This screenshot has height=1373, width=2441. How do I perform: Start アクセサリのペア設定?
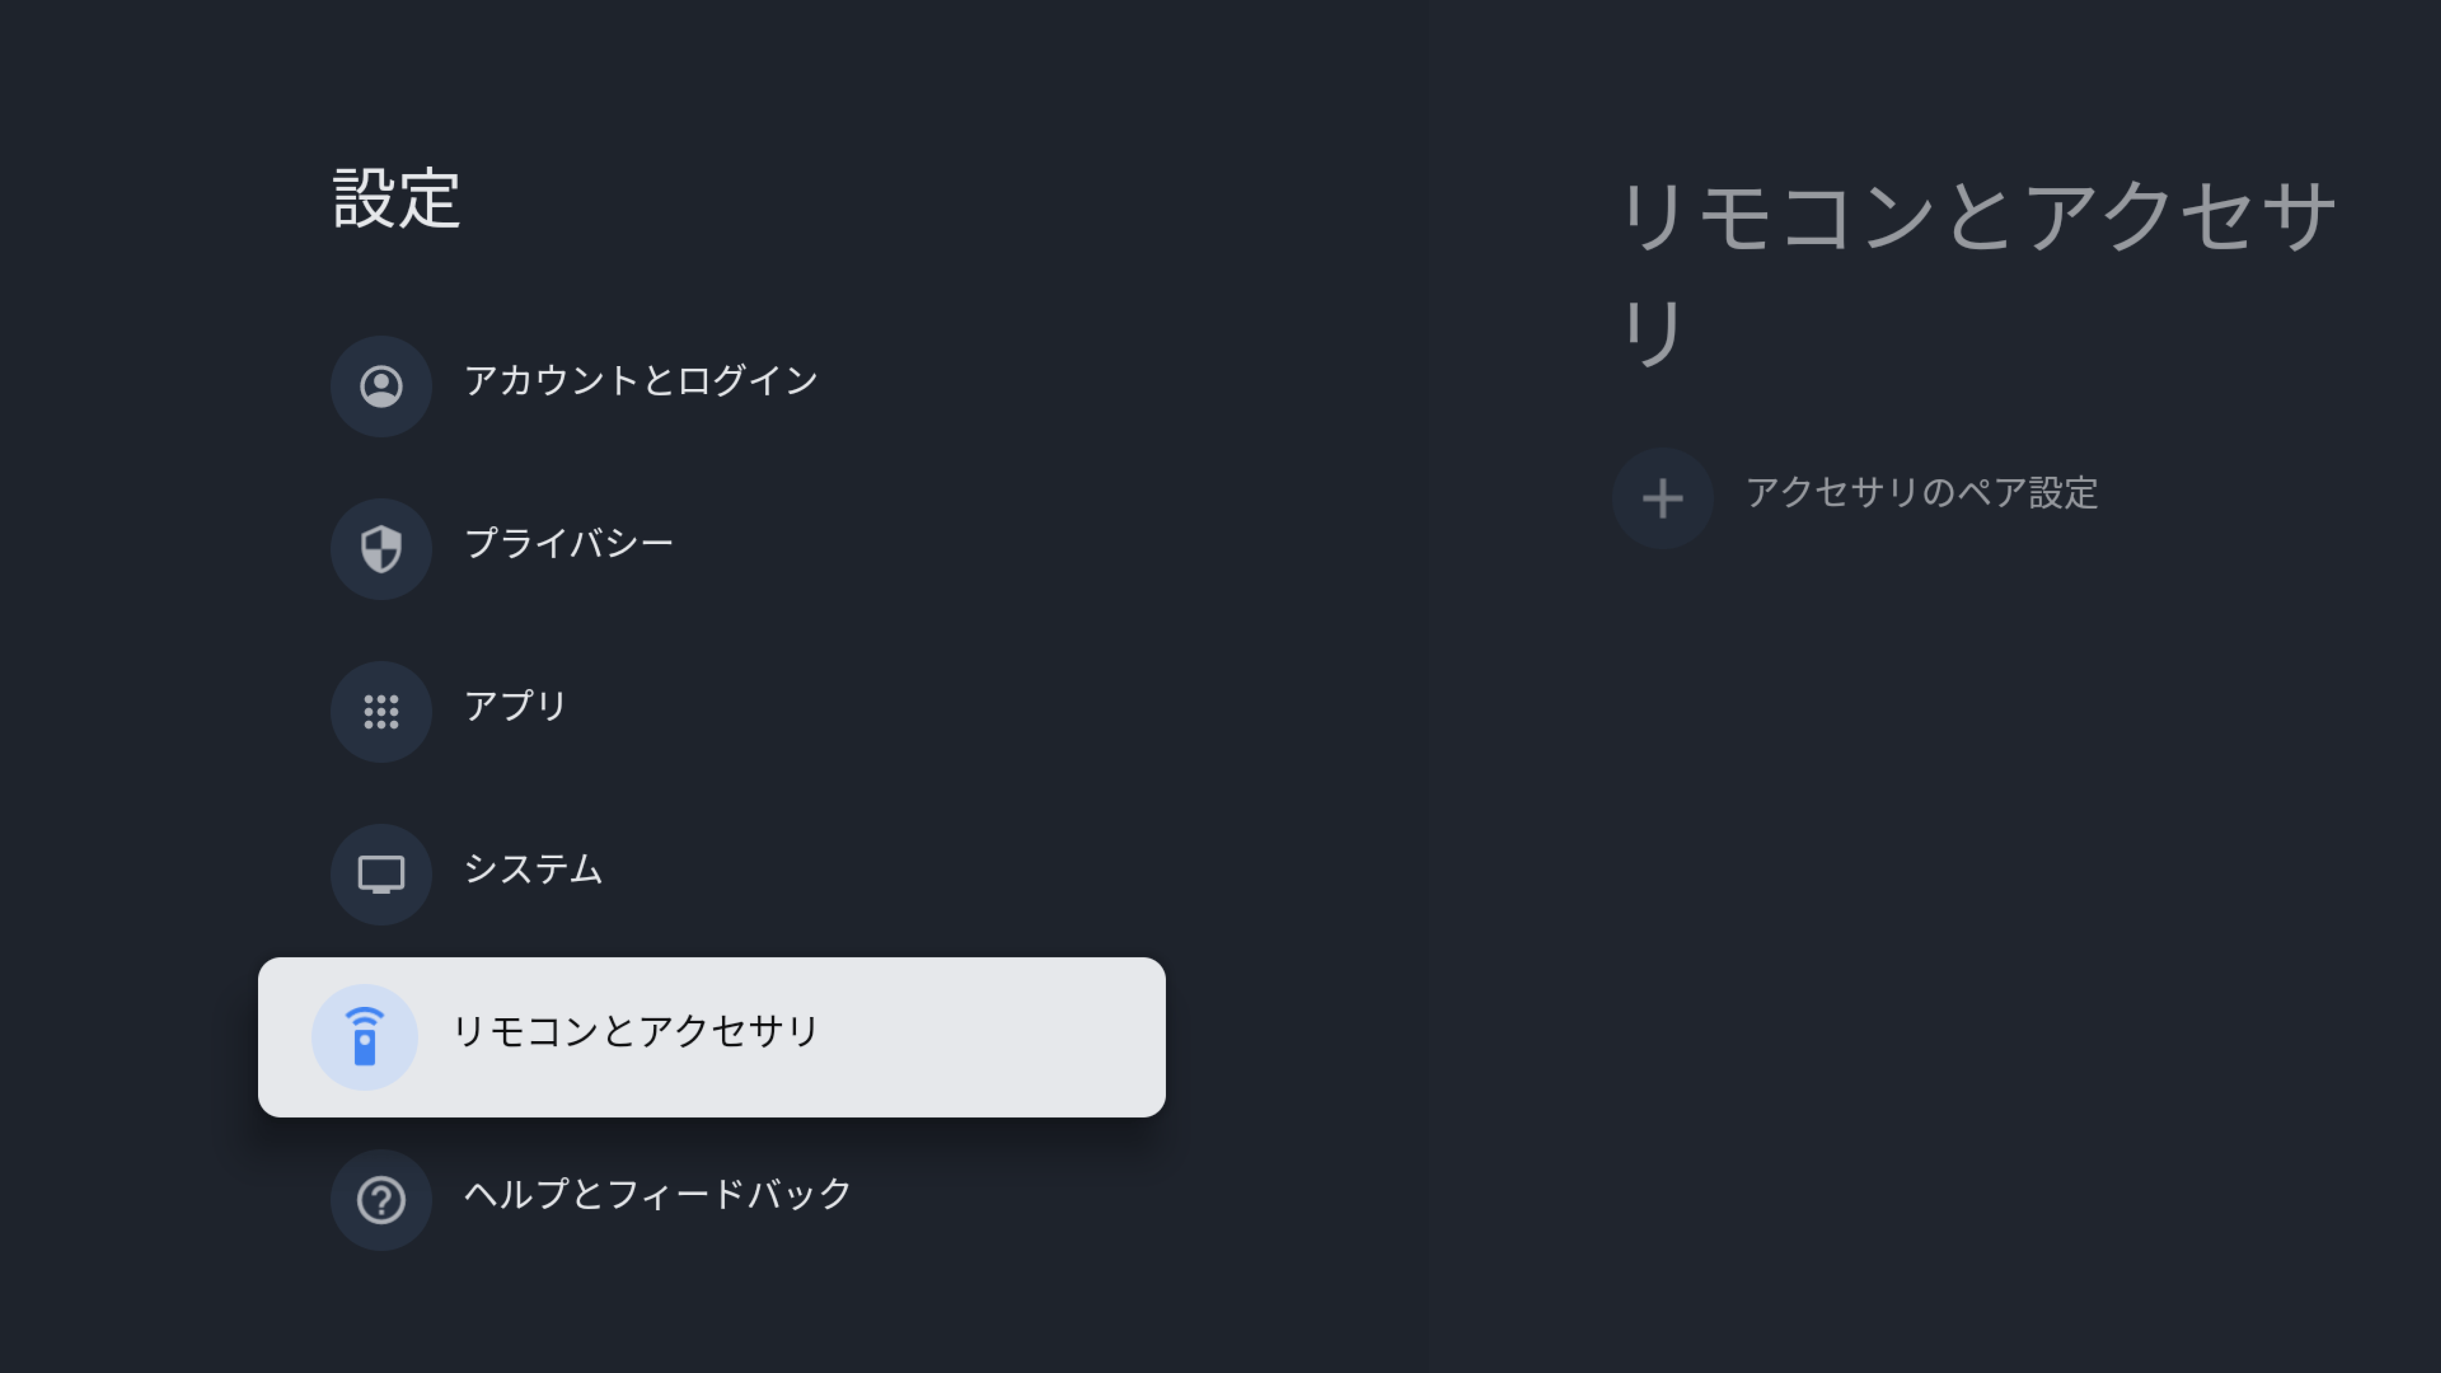point(1921,493)
